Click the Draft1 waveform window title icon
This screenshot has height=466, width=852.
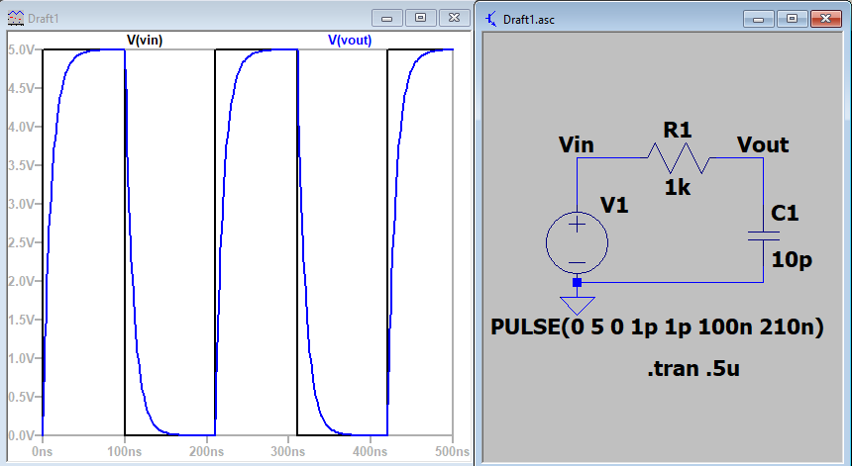(x=15, y=19)
